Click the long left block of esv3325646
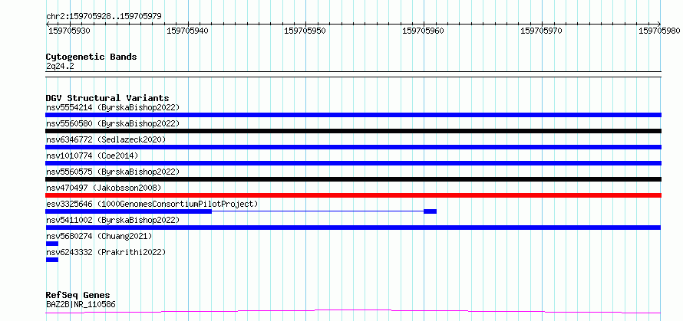683x321 pixels. click(128, 211)
